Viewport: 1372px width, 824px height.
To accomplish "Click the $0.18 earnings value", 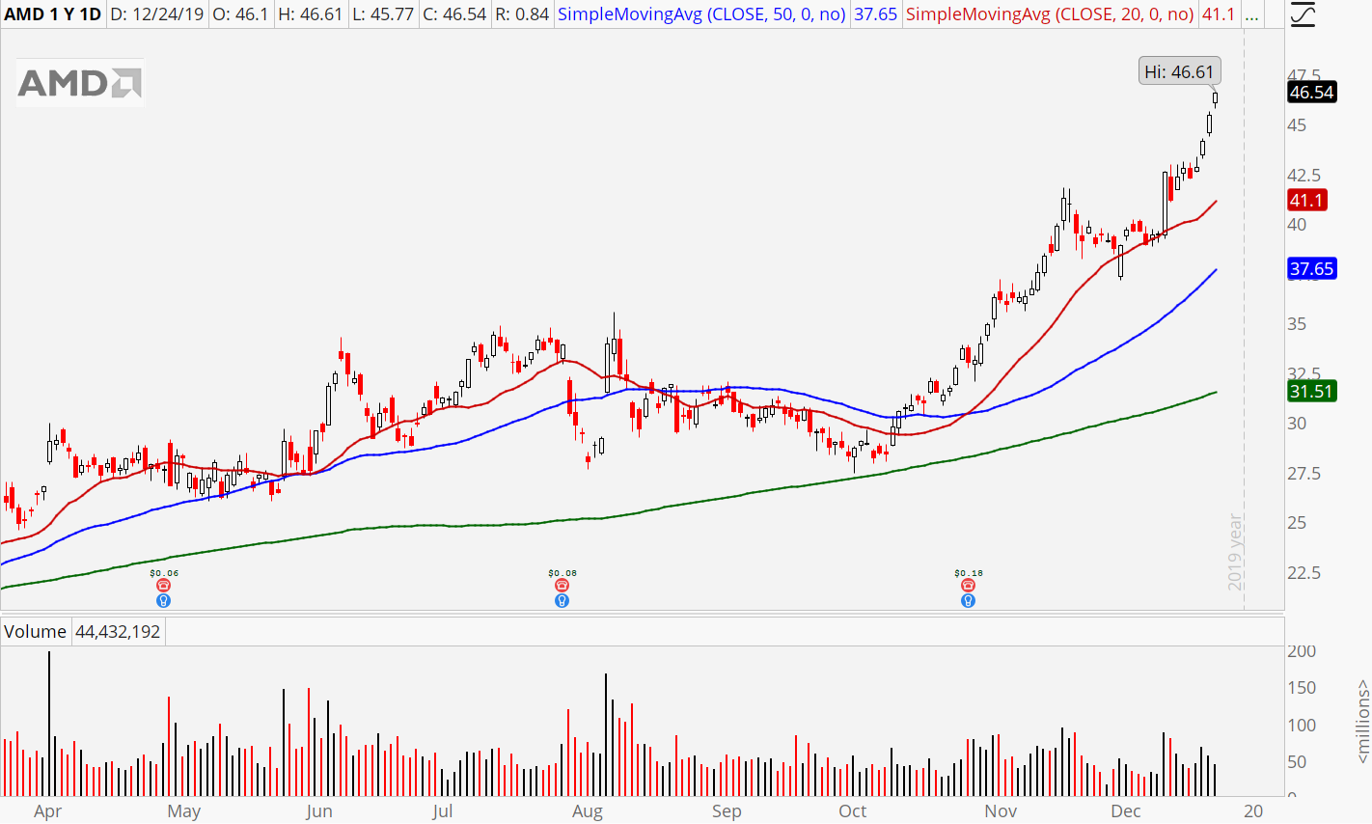I will pyautogui.click(x=969, y=573).
